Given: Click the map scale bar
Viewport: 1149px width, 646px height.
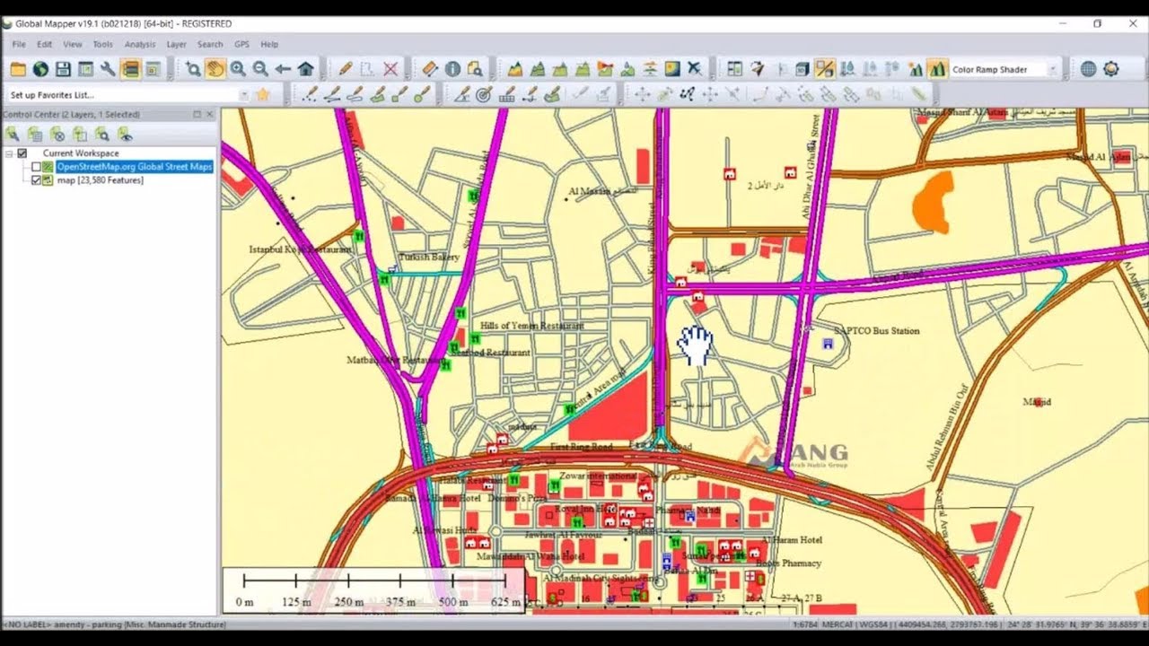Looking at the screenshot, I should coord(373,589).
